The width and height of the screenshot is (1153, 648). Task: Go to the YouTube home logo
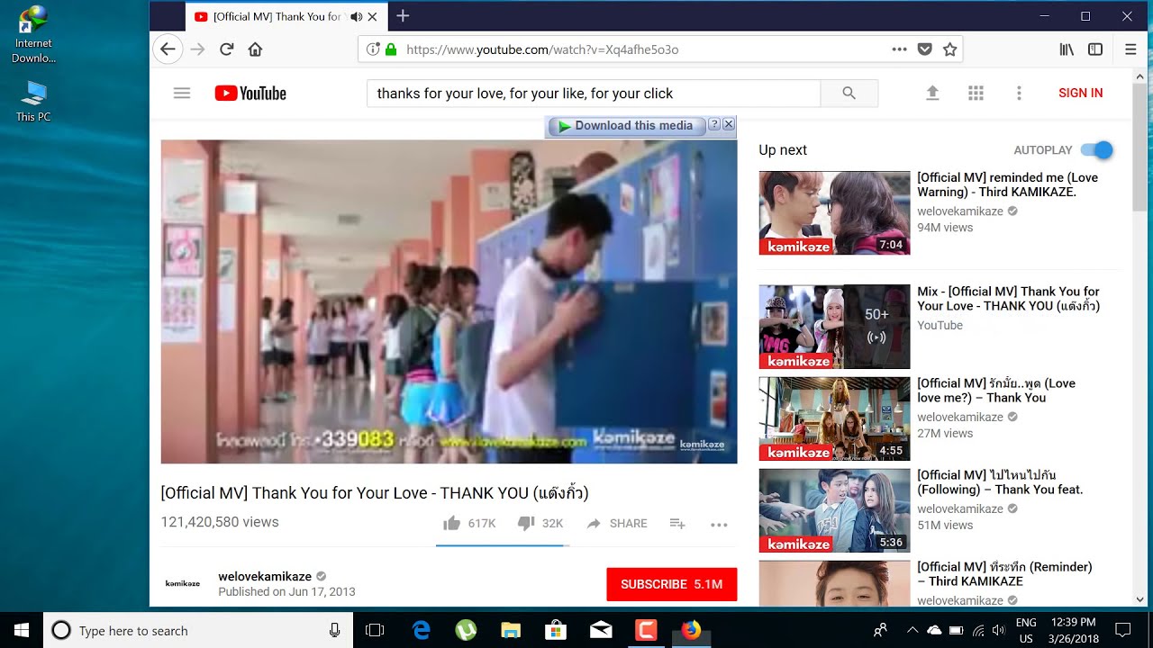(250, 93)
